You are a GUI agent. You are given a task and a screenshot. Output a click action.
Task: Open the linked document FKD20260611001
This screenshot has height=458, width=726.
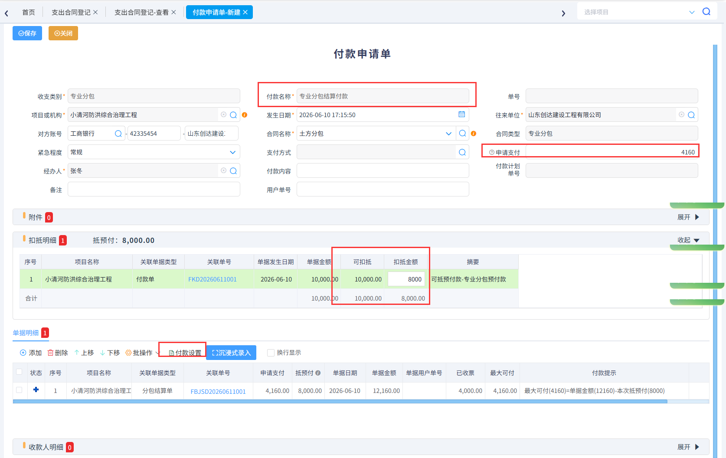[213, 279]
